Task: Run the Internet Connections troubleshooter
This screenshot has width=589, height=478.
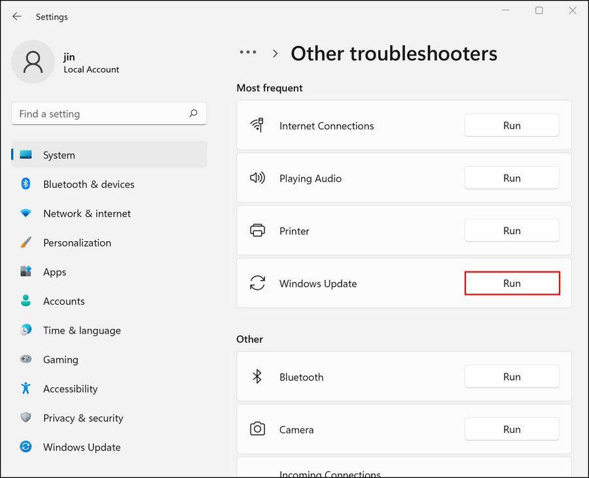Action: (512, 125)
